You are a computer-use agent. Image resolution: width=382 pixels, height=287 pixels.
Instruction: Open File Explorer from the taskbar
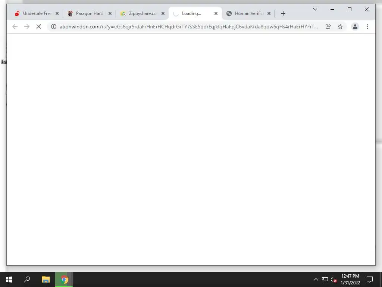coord(46,280)
